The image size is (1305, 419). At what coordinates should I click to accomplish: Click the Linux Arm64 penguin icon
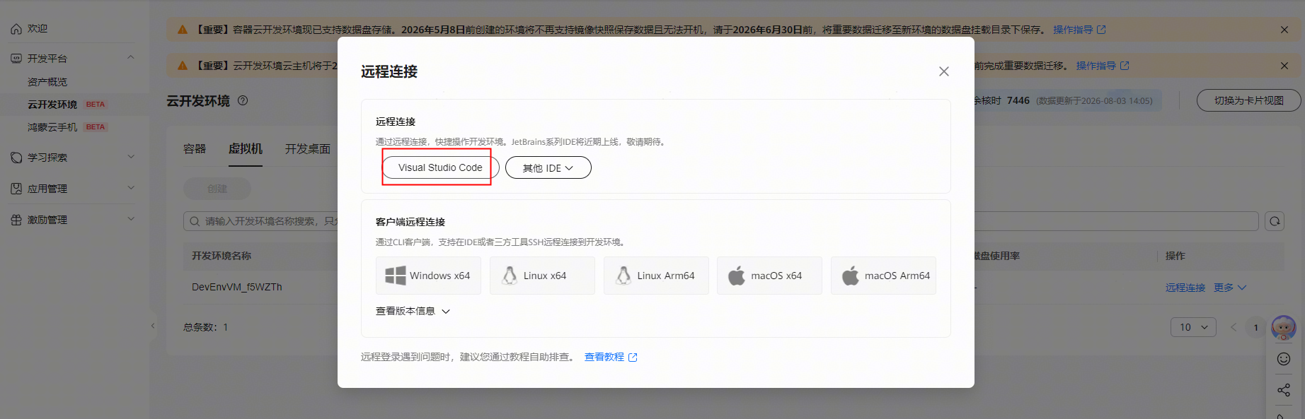[623, 276]
